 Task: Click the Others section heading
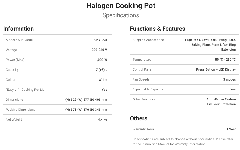click(139, 118)
